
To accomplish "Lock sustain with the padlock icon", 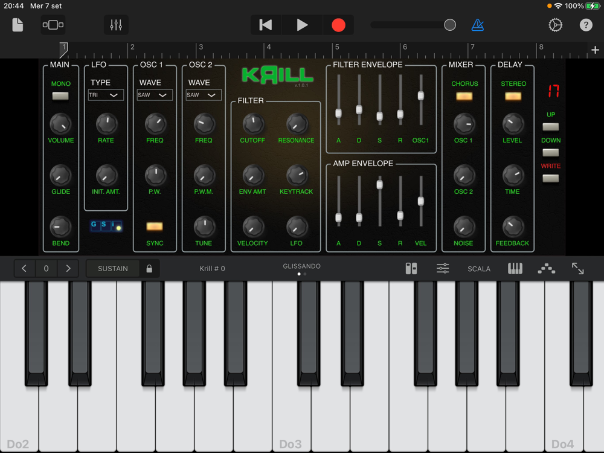I will 149,269.
